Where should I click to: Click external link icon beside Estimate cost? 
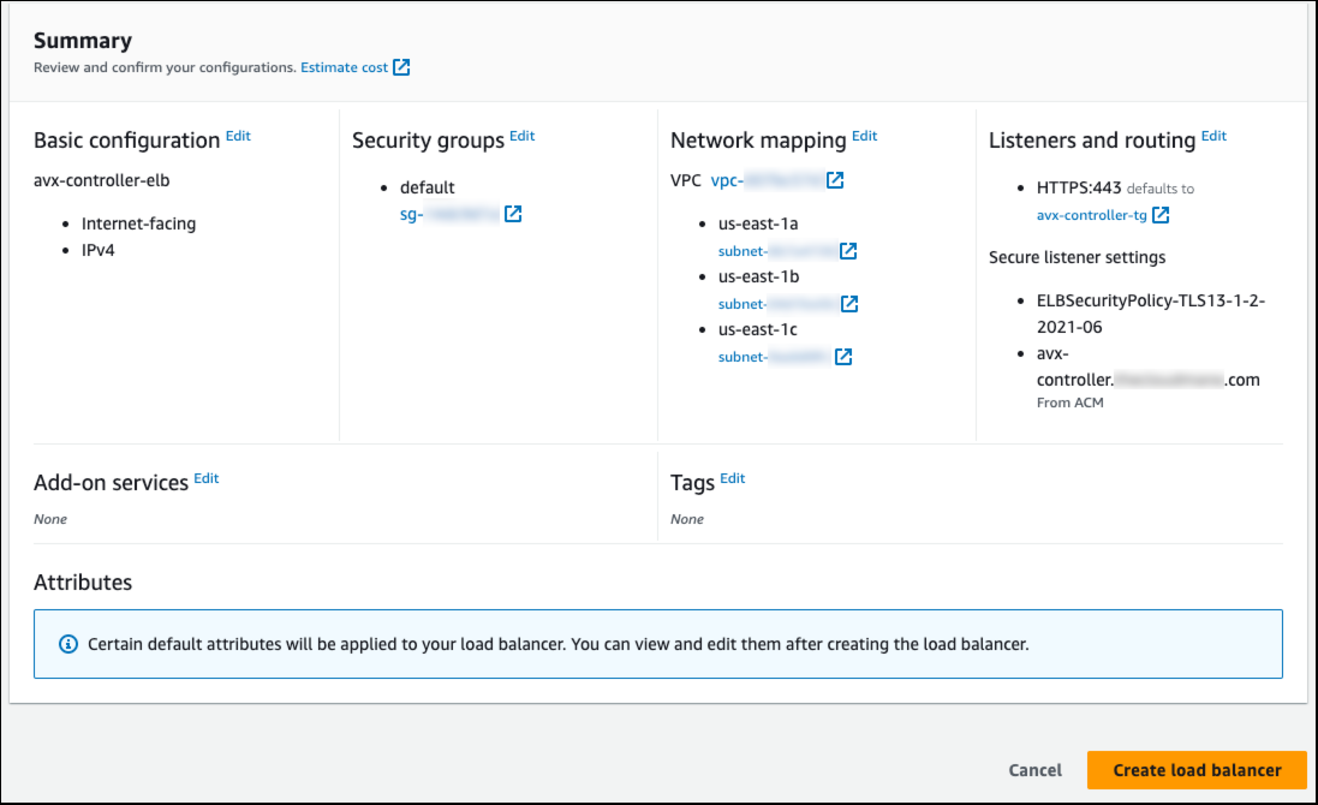pos(401,67)
